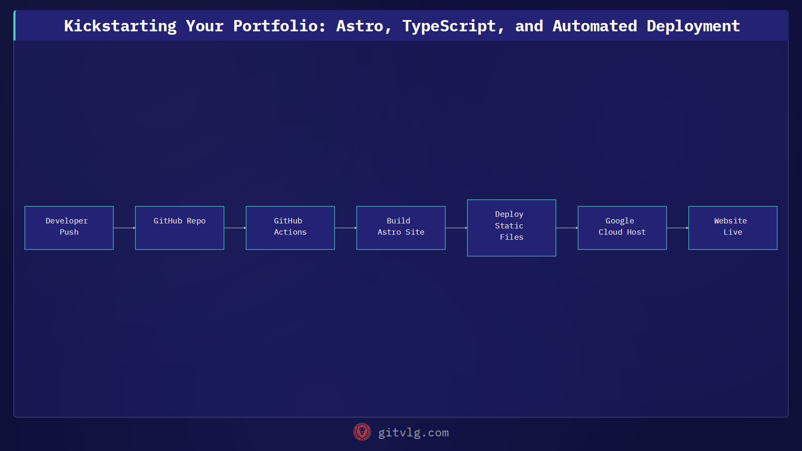Select the Build Astro Site node
802x451 pixels.
click(x=401, y=228)
